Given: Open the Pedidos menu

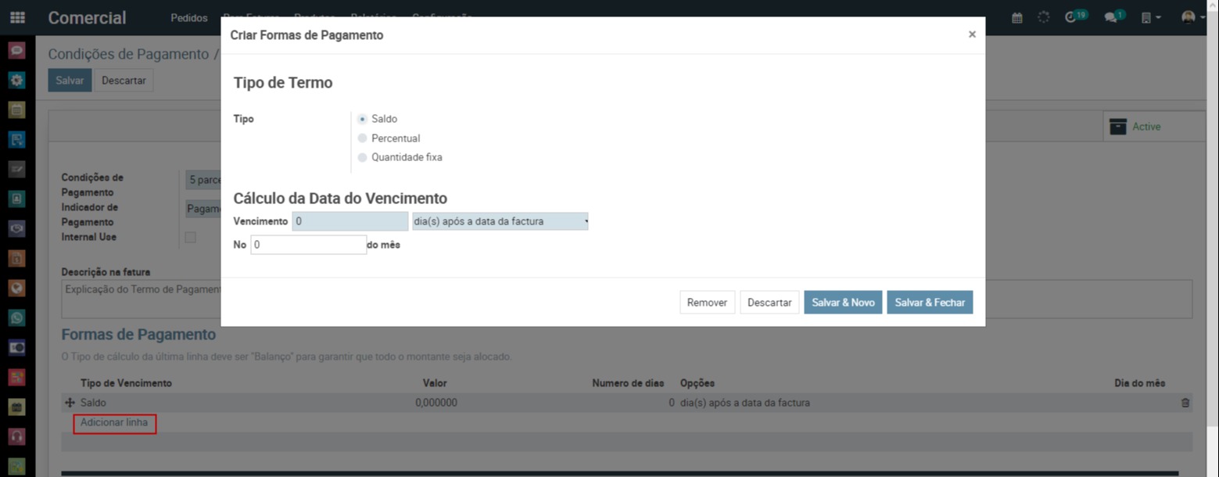Looking at the screenshot, I should click(x=189, y=18).
